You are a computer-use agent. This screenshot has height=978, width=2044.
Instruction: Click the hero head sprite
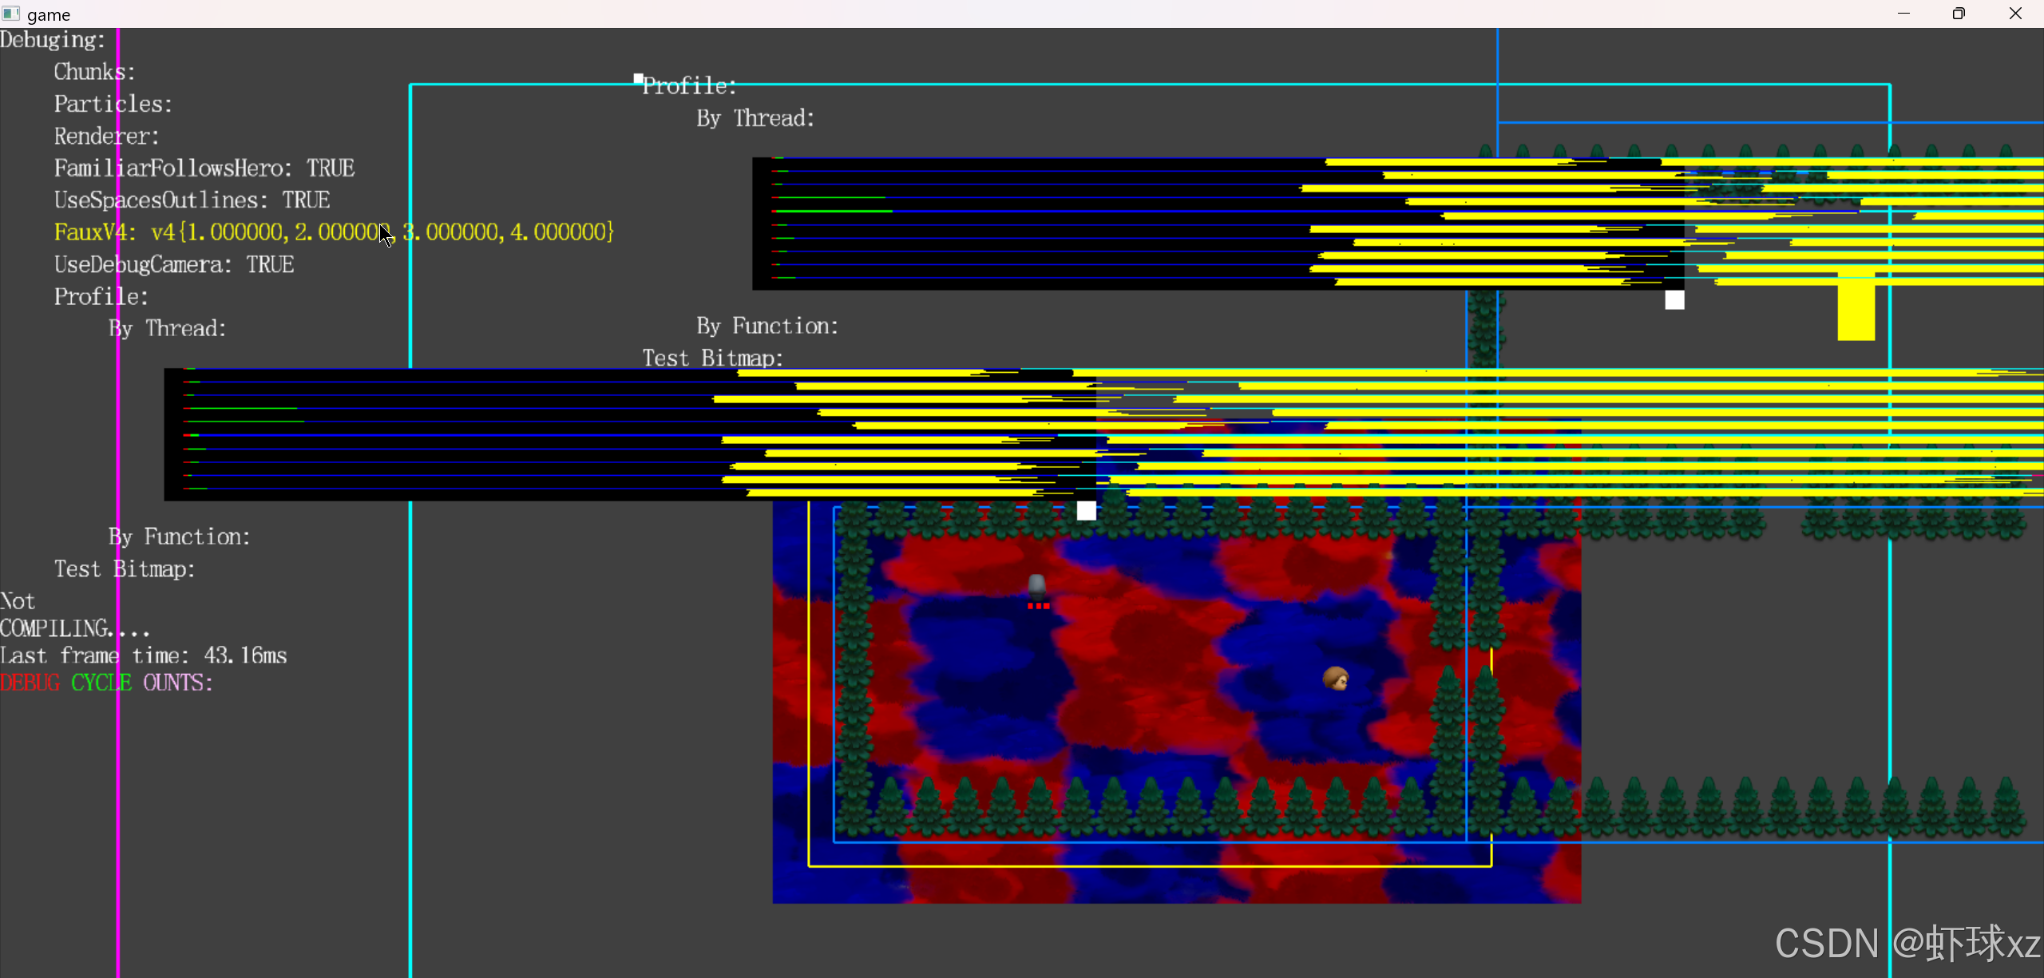tap(1336, 679)
